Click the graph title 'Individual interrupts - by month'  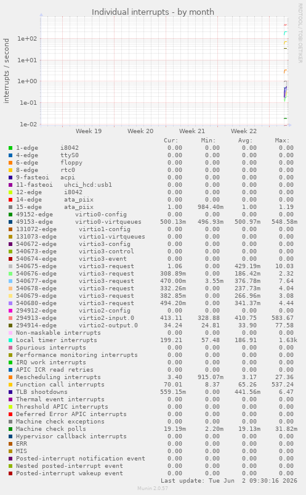click(x=153, y=12)
